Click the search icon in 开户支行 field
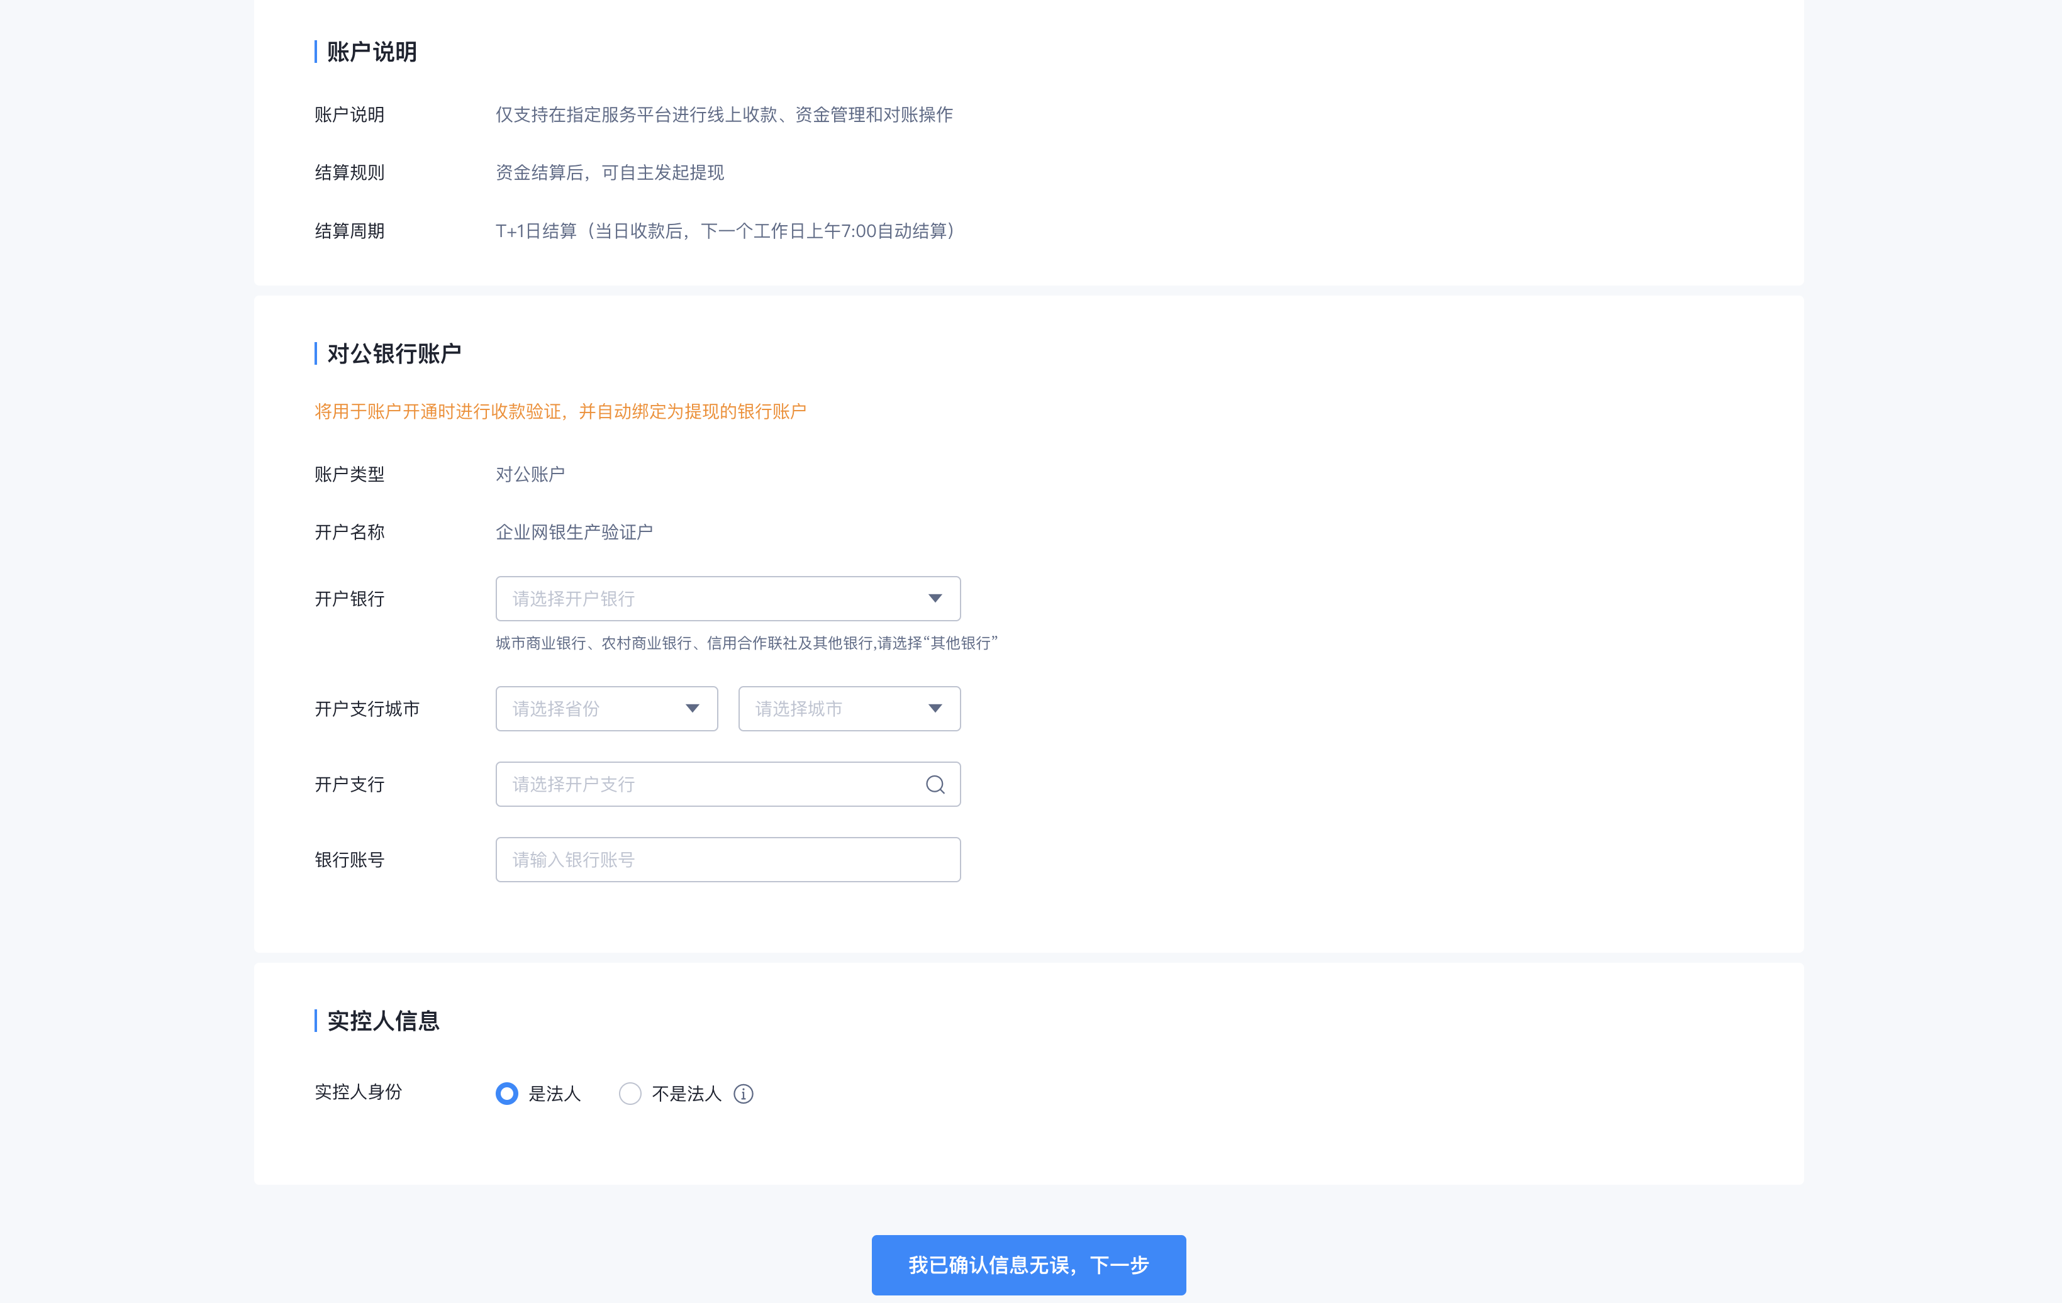2062x1303 pixels. click(934, 784)
